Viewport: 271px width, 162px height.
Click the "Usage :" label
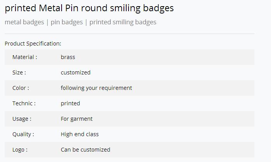point(22,119)
